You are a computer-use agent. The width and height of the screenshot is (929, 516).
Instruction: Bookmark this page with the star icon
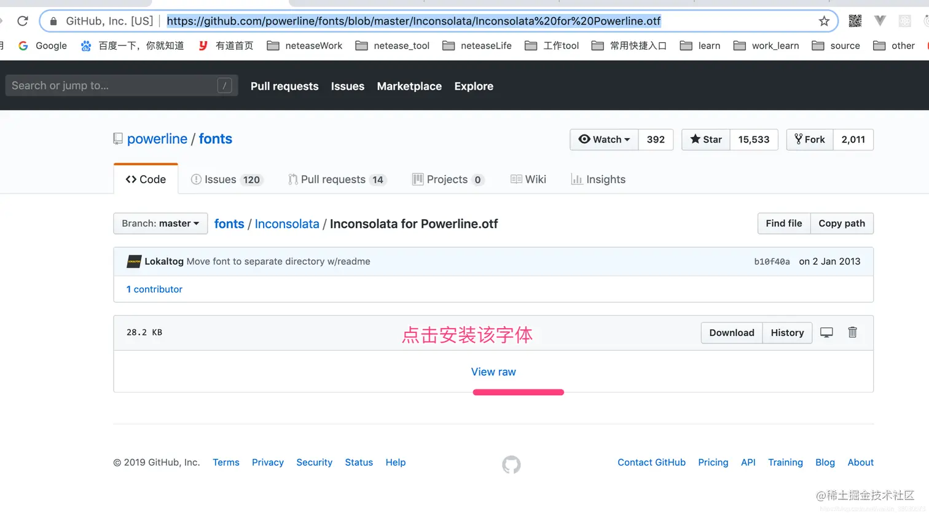824,21
